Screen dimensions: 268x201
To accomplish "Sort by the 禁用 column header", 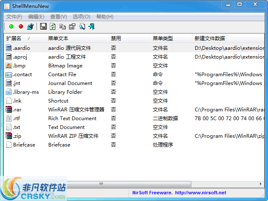I will [129, 38].
